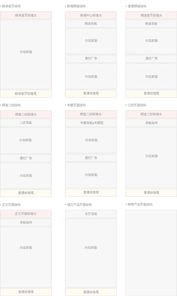Select the 正文页面标准头 block
This screenshot has width=177, height=296.
pos(26,214)
